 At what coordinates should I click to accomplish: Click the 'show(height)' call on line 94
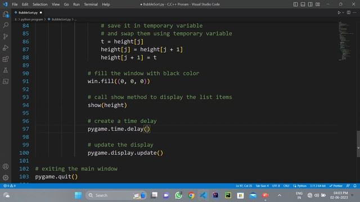[x=107, y=105]
